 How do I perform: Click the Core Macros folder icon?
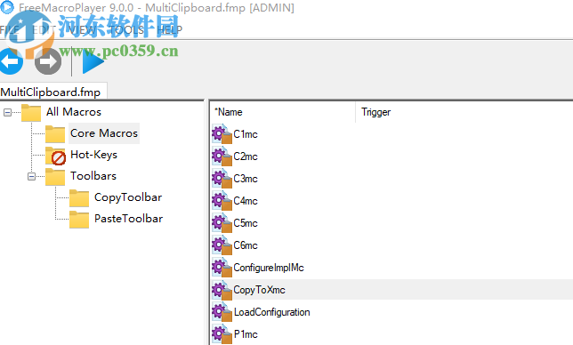click(55, 134)
